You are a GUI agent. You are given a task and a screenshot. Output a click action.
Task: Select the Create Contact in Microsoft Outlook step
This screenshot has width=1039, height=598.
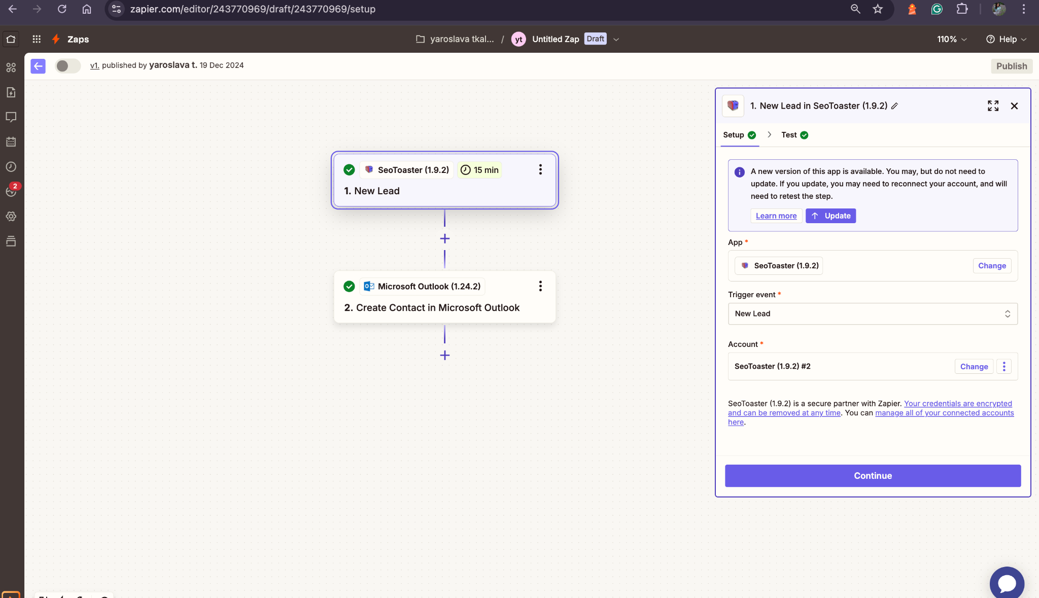(x=444, y=297)
